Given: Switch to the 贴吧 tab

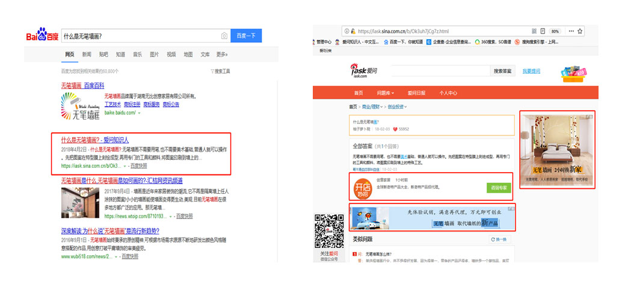Looking at the screenshot, I should pyautogui.click(x=103, y=55).
